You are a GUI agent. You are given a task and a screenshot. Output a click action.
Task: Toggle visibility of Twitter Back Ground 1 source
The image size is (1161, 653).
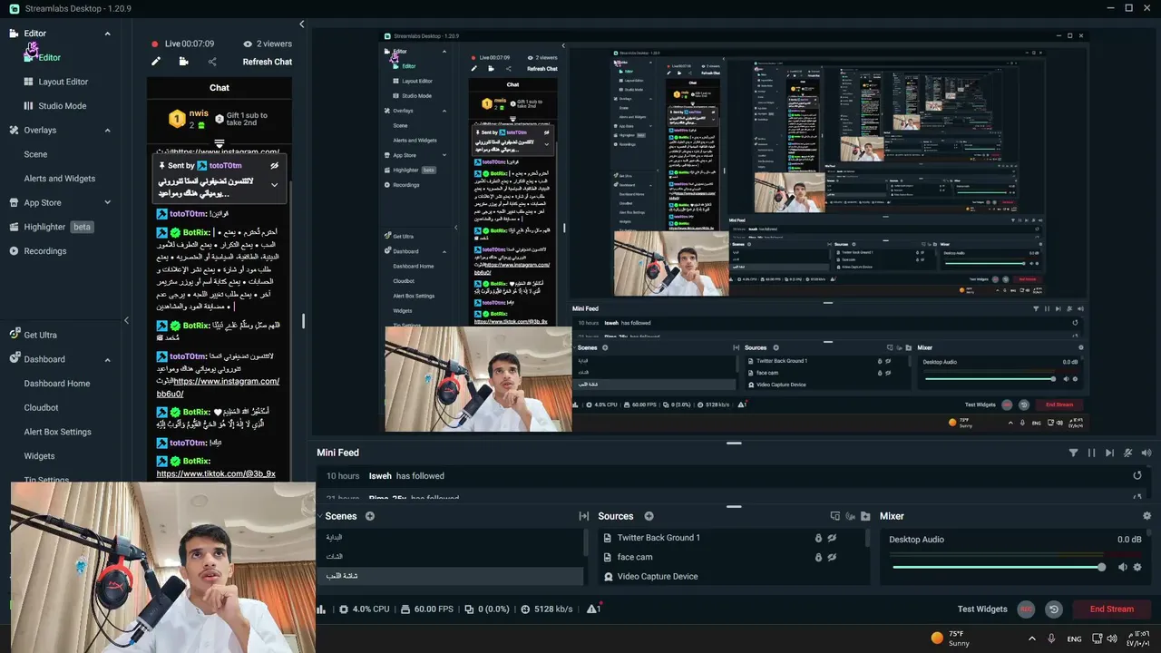coord(832,538)
